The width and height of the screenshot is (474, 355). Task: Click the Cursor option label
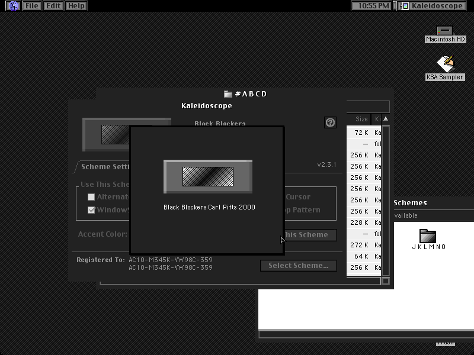point(298,197)
